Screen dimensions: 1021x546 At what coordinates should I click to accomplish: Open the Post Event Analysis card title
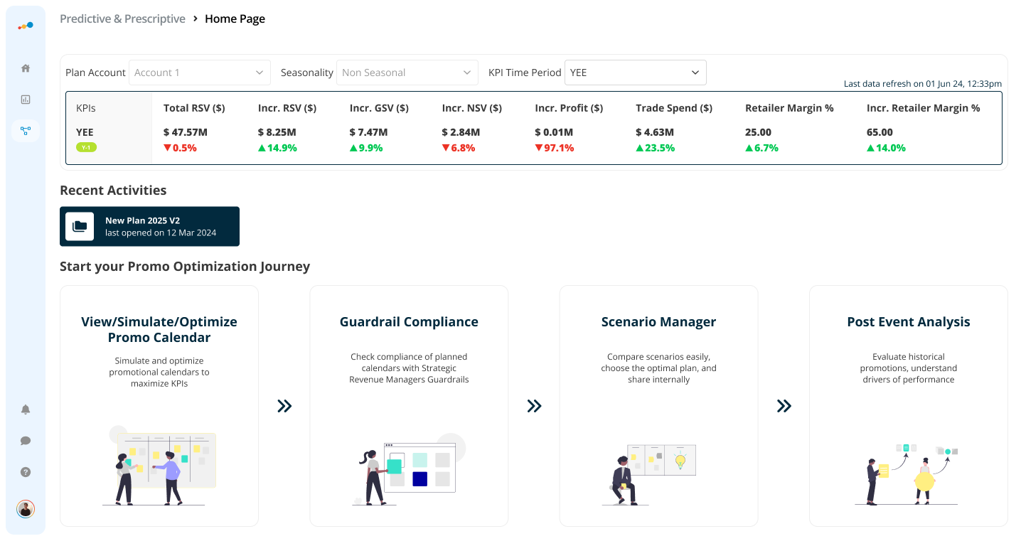coord(909,322)
